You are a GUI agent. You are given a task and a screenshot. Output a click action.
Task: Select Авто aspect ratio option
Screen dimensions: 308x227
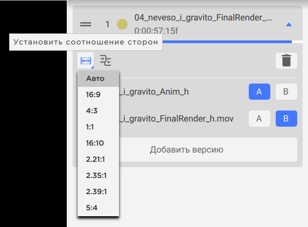pos(99,79)
